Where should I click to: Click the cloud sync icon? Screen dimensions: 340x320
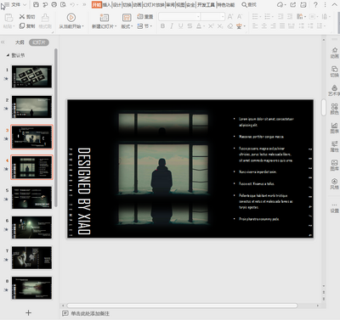(280, 4)
